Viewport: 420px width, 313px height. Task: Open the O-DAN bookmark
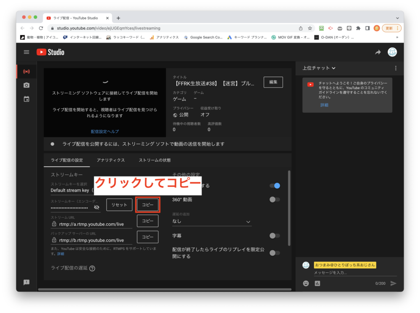[x=334, y=37]
